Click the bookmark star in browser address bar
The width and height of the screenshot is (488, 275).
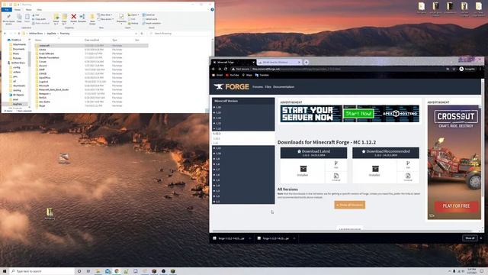(x=454, y=69)
